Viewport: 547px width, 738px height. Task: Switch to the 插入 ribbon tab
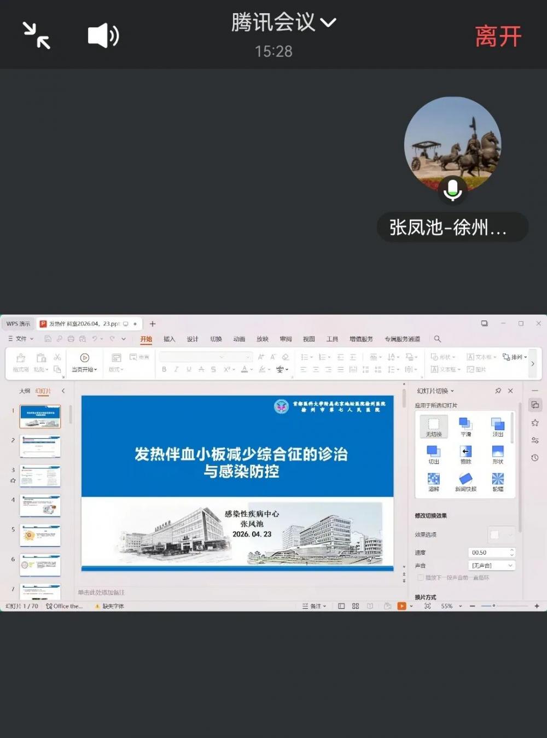[170, 339]
